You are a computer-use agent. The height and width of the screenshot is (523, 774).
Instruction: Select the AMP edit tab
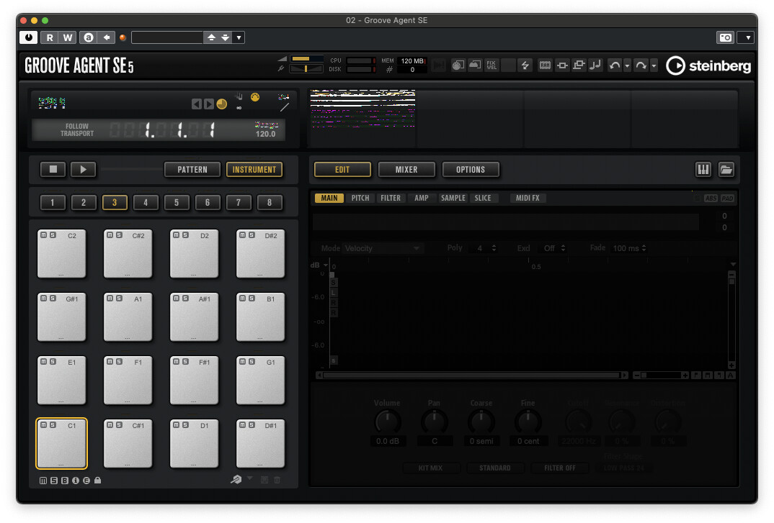coord(421,198)
